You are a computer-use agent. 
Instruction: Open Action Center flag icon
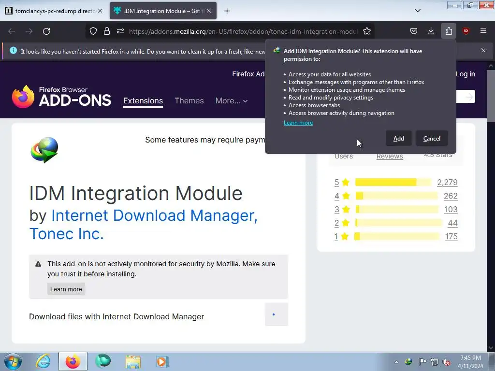[422, 362]
